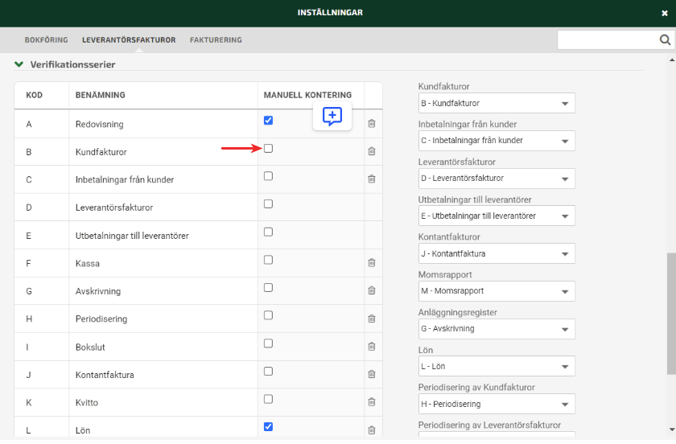The image size is (676, 444).
Task: Click trash icon on Kundfakturor row
Action: pos(371,151)
